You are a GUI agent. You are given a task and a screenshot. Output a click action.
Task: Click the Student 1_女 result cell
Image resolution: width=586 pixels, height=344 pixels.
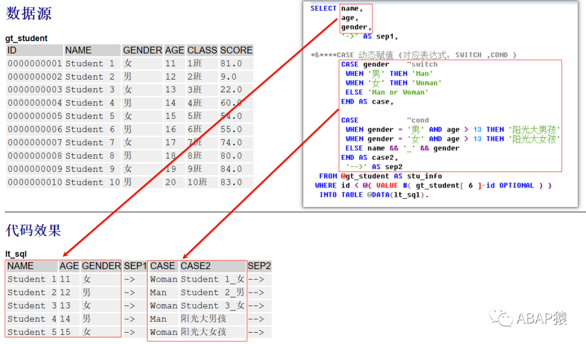tap(213, 279)
